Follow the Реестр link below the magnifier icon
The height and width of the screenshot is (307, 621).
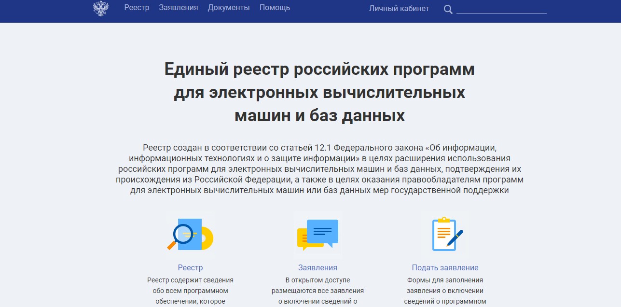point(190,267)
